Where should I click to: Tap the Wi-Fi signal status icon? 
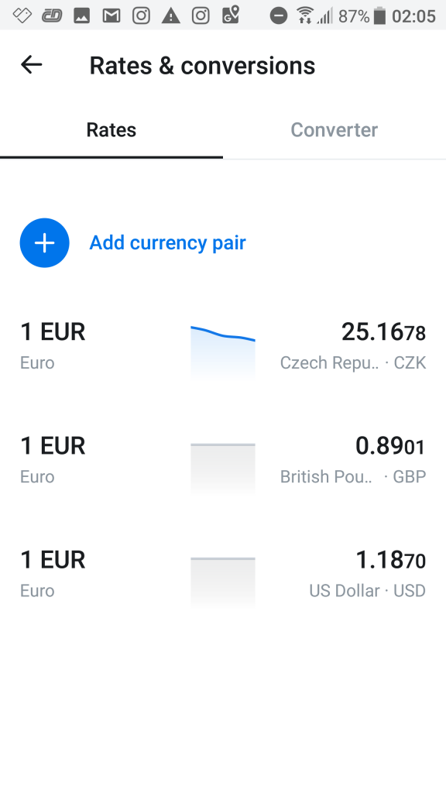click(x=305, y=15)
